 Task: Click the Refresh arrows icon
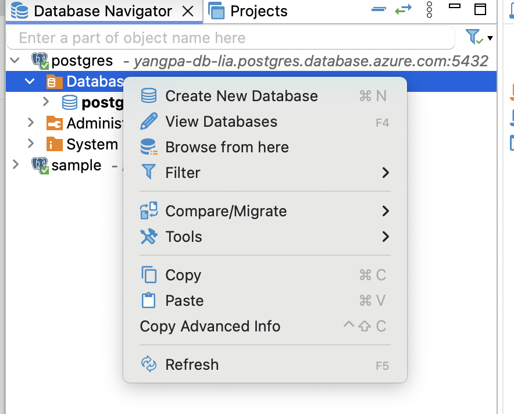coord(149,364)
